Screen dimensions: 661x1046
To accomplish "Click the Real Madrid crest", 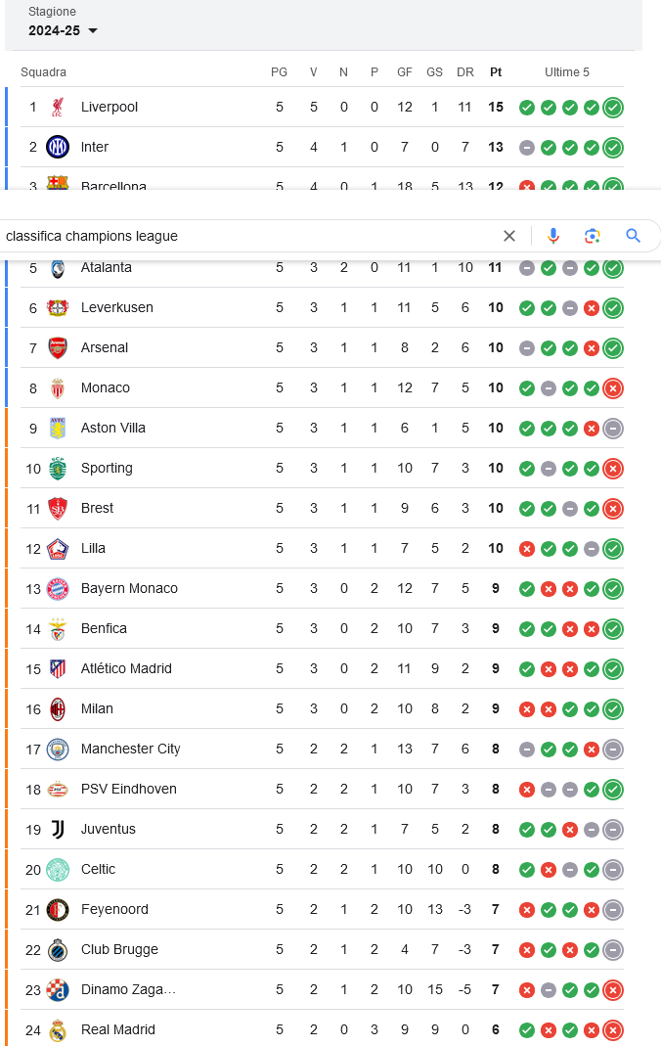I will [58, 1029].
